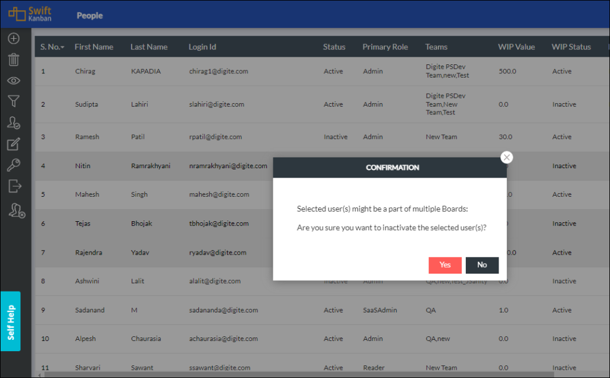Click the SaaSAdmin role cell

pos(380,310)
